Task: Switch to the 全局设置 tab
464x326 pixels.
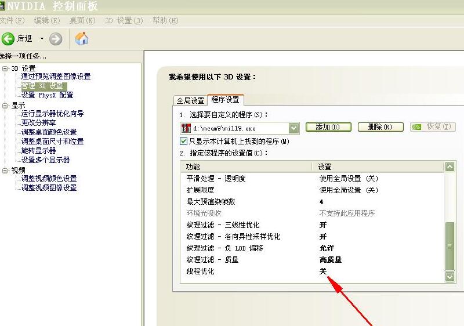Action: [x=191, y=100]
